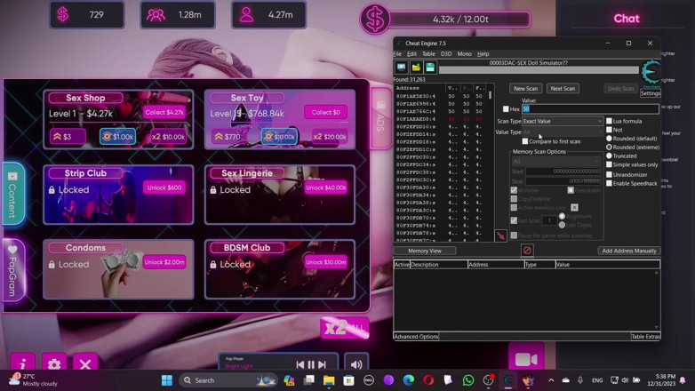The width and height of the screenshot is (695, 391).
Task: Open the Table menu
Action: pyautogui.click(x=428, y=53)
